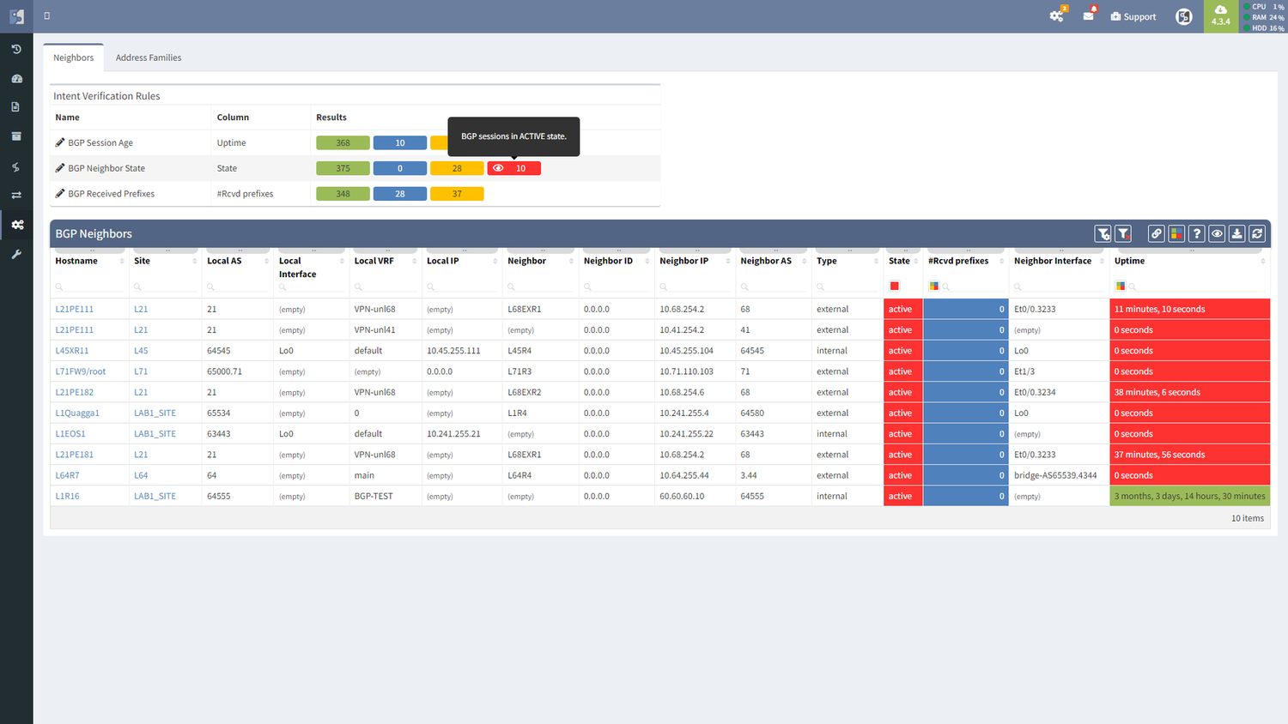This screenshot has height=724, width=1288.
Task: Click the red color swatch under State
Action: (x=894, y=285)
